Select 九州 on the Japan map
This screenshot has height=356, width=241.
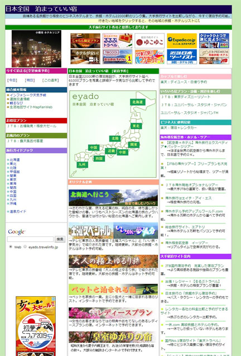pos(82,165)
